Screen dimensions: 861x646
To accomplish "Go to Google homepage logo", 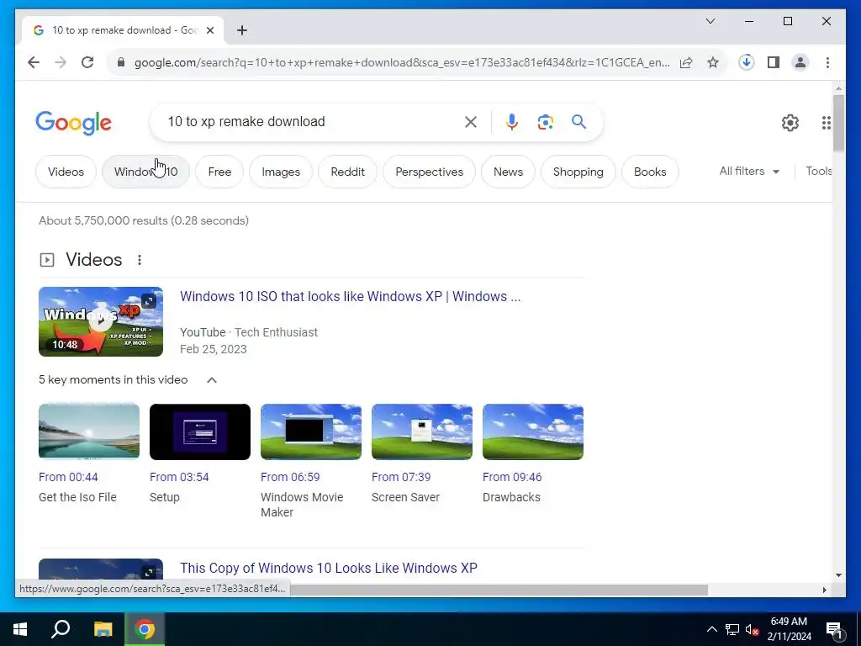I will [x=74, y=123].
